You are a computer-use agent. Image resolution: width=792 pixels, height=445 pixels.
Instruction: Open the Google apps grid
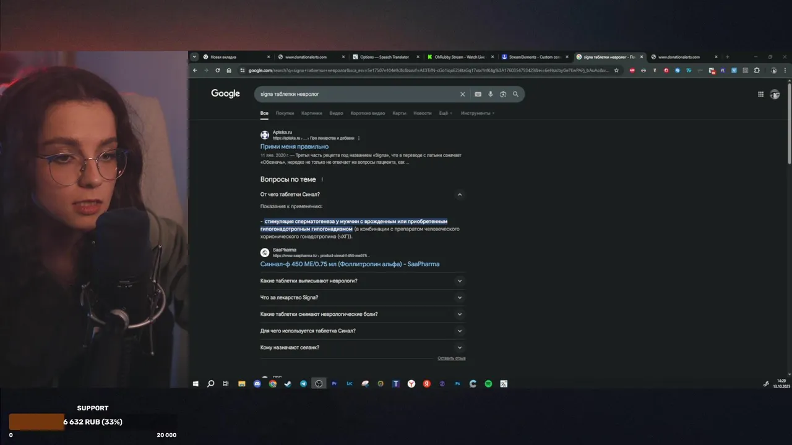pos(760,94)
